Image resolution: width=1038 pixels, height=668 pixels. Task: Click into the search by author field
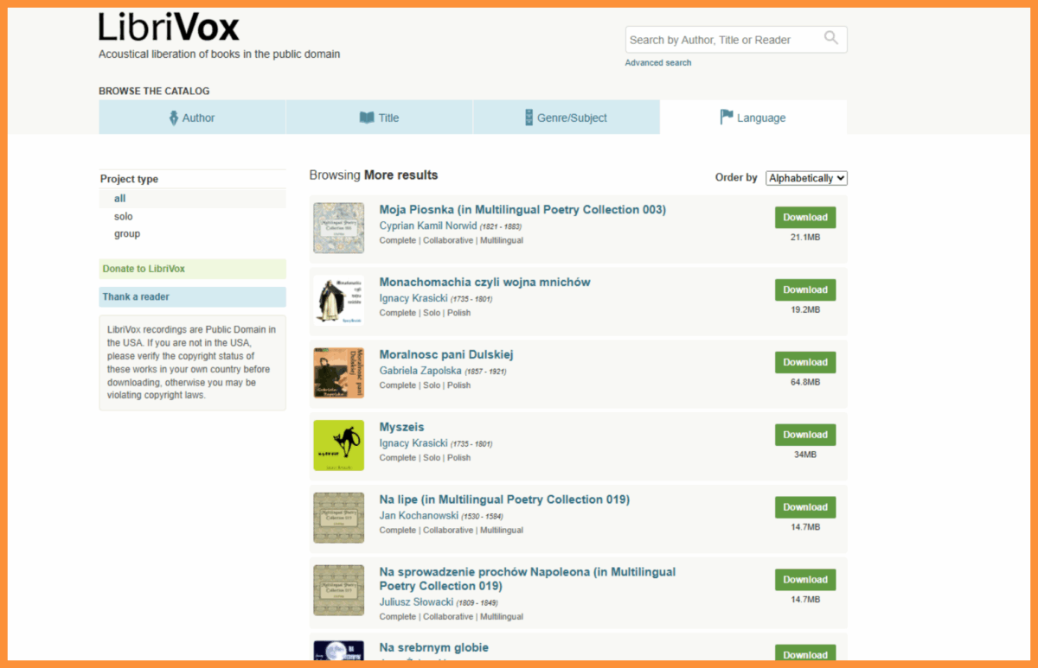[722, 40]
